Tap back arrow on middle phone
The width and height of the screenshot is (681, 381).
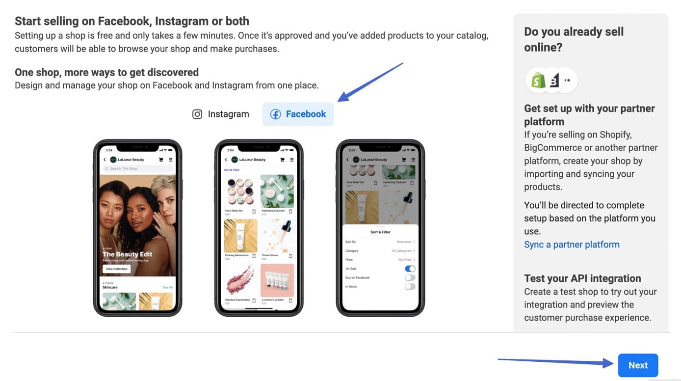click(226, 160)
